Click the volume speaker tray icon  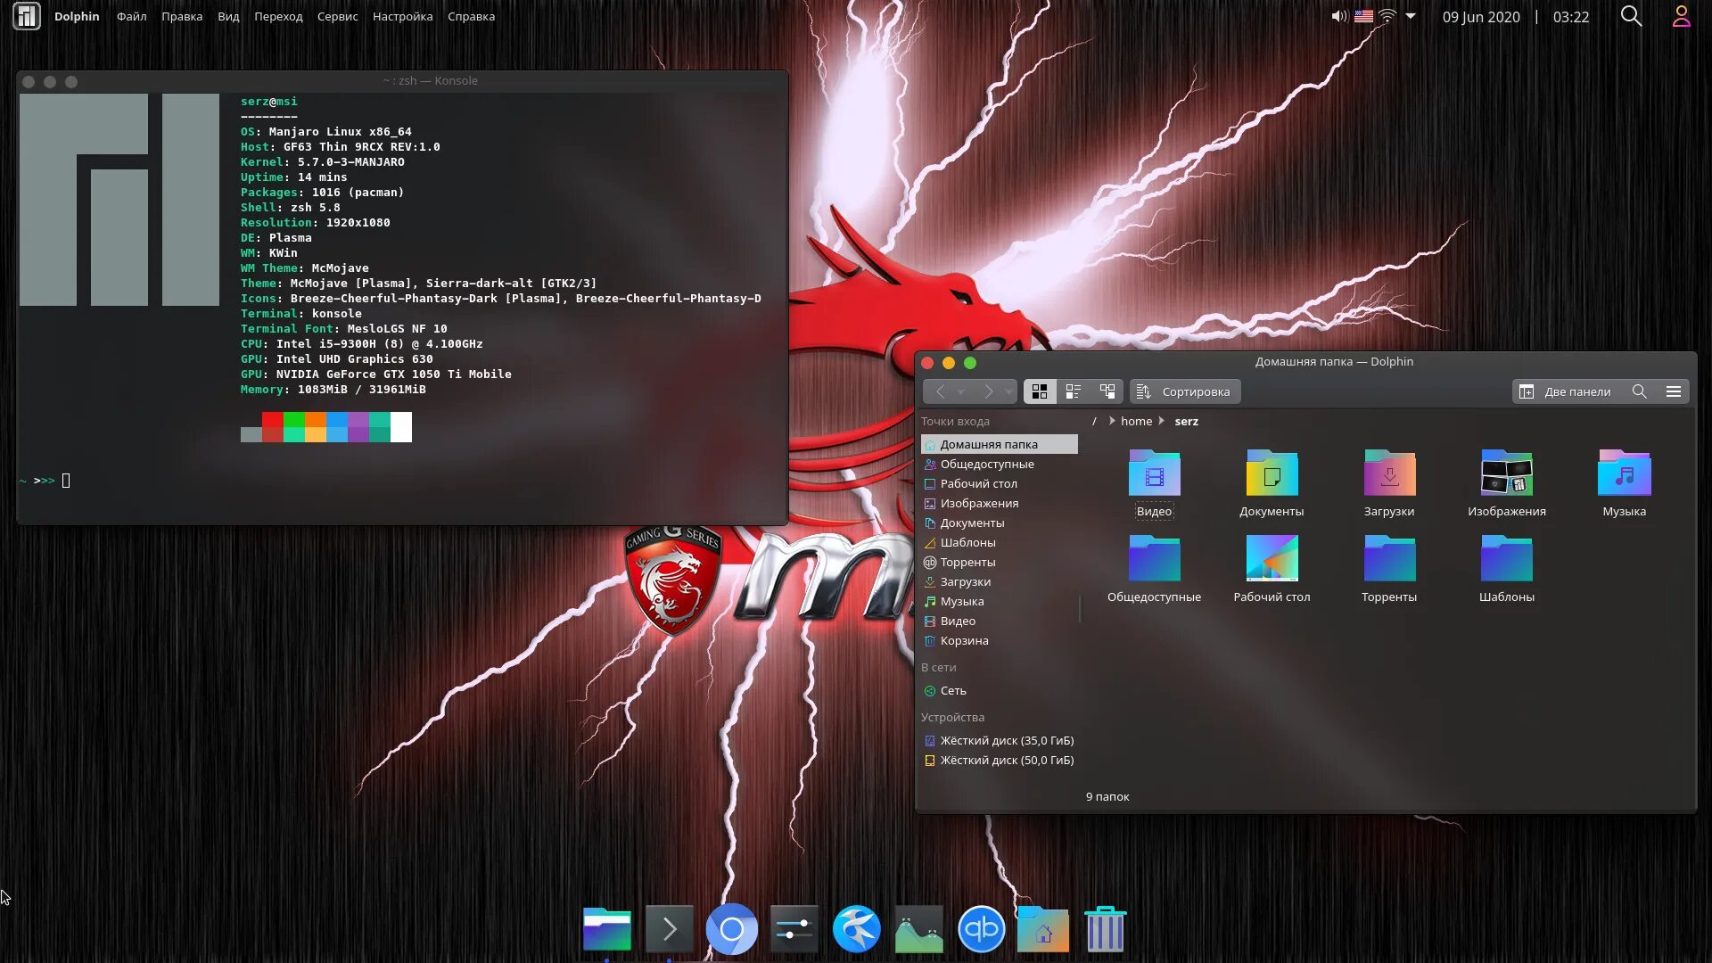[x=1338, y=16]
